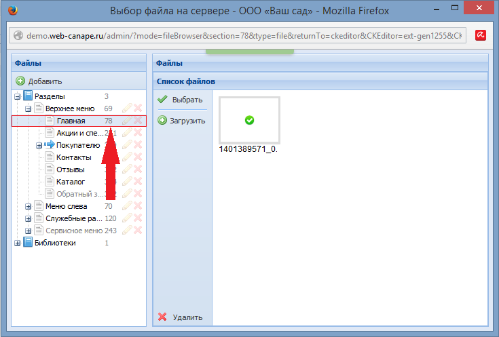499x337 pixels.
Task: Click the Avira icon beside the address bar
Action: tap(480, 36)
